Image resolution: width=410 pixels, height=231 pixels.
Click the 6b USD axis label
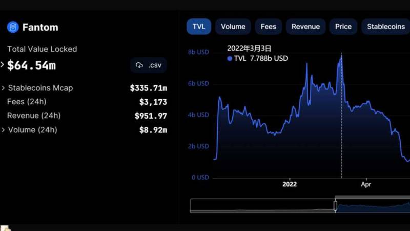198,83
